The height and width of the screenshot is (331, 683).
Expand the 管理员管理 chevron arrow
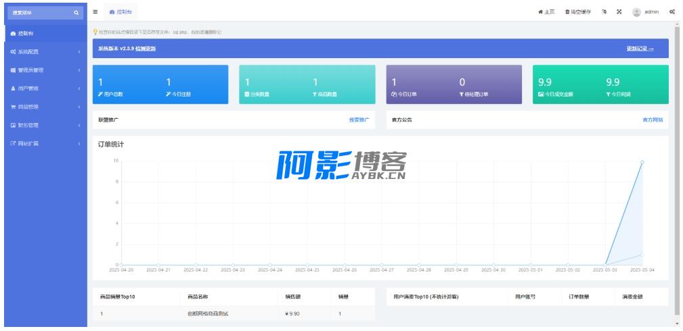(x=79, y=70)
